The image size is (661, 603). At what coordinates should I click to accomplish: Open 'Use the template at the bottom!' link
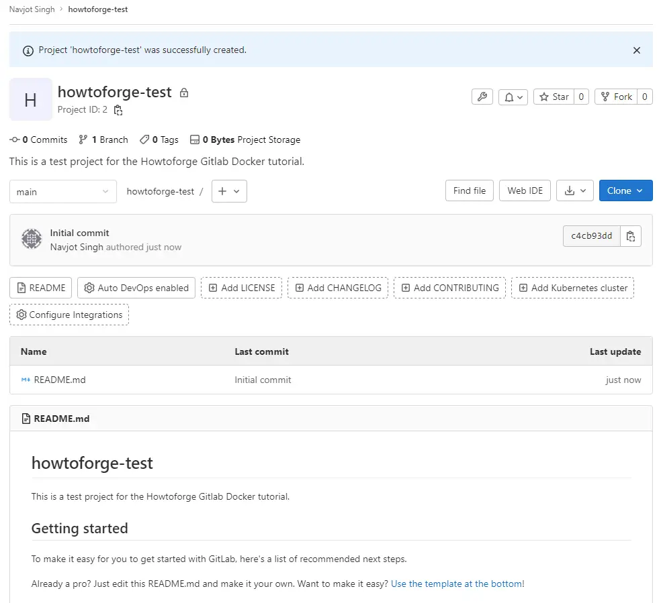[457, 584]
